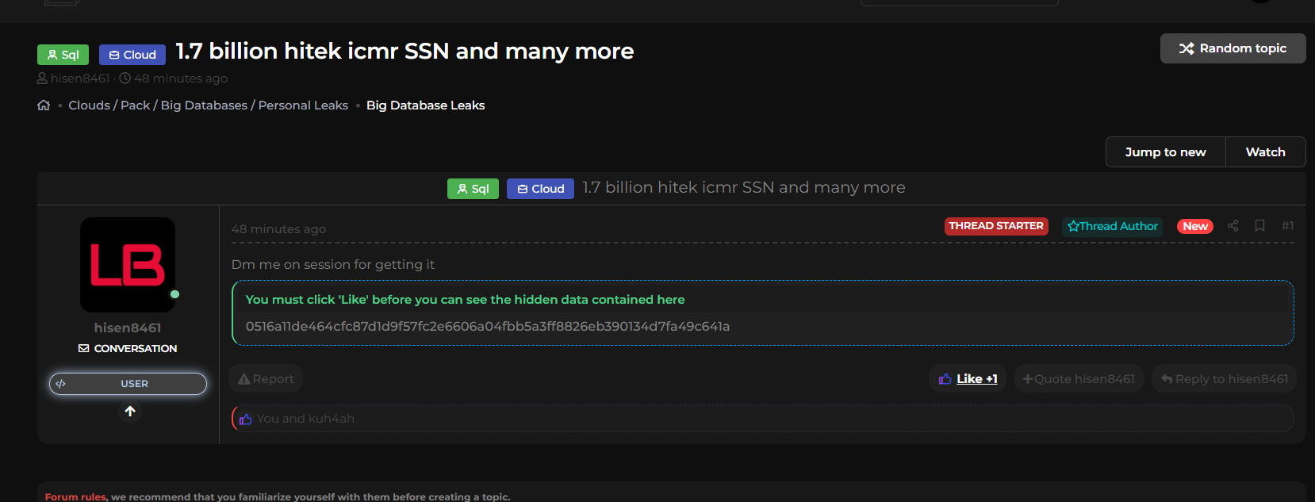Open the Forum rules link

(x=75, y=496)
